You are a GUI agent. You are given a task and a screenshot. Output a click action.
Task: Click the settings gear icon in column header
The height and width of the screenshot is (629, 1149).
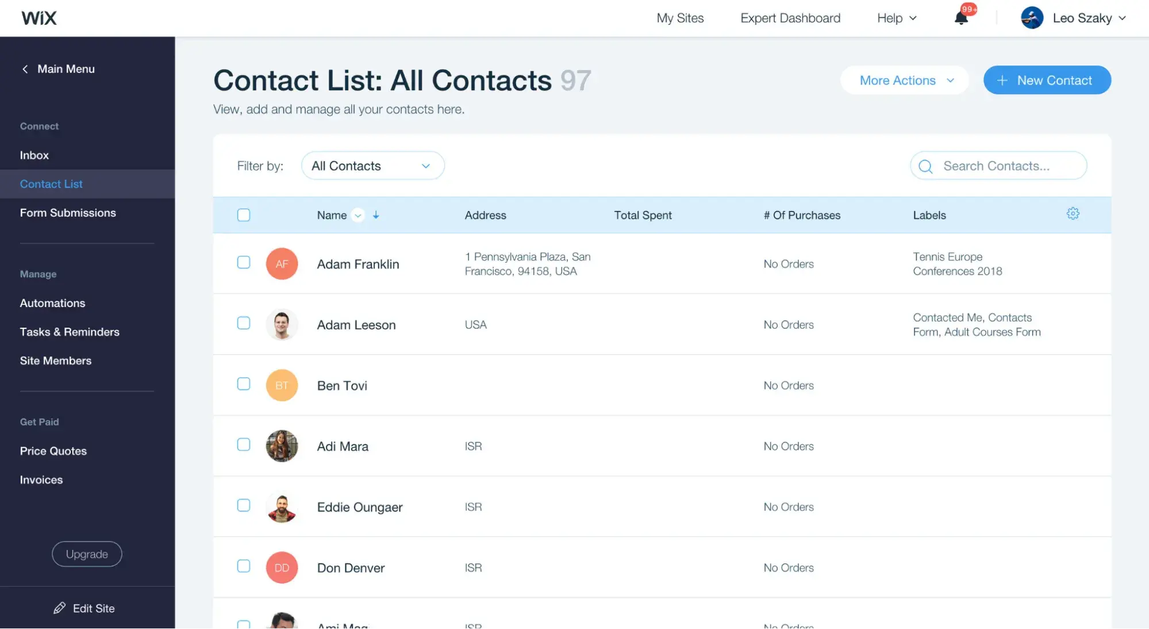pos(1073,214)
